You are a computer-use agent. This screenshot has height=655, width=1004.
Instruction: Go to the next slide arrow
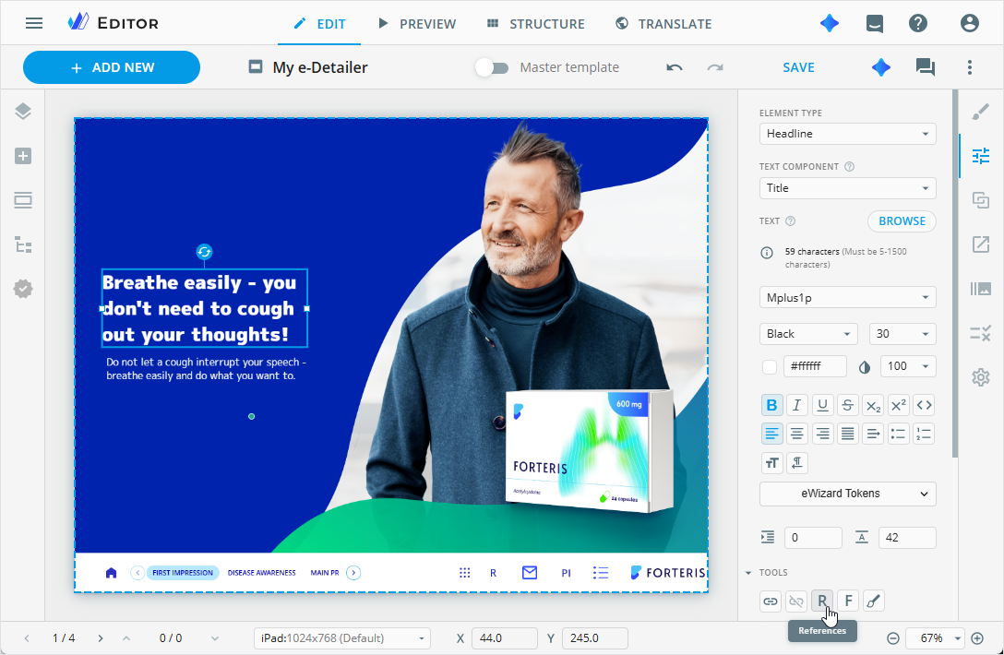(x=101, y=638)
